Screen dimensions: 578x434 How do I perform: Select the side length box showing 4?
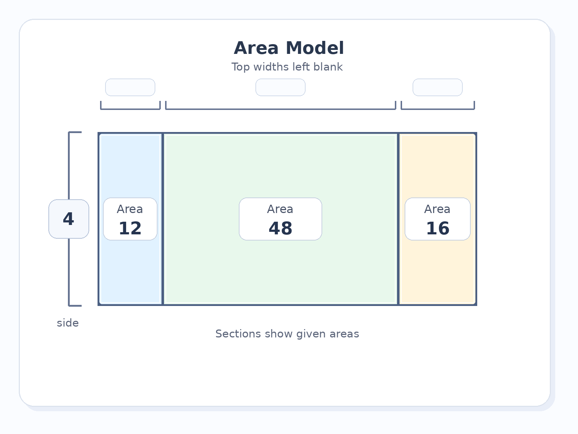pyautogui.click(x=69, y=219)
